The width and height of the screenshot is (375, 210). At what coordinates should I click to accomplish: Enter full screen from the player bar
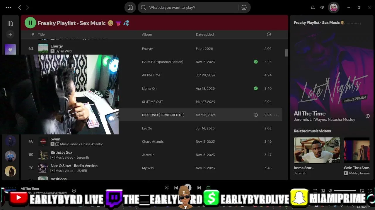[369, 191]
